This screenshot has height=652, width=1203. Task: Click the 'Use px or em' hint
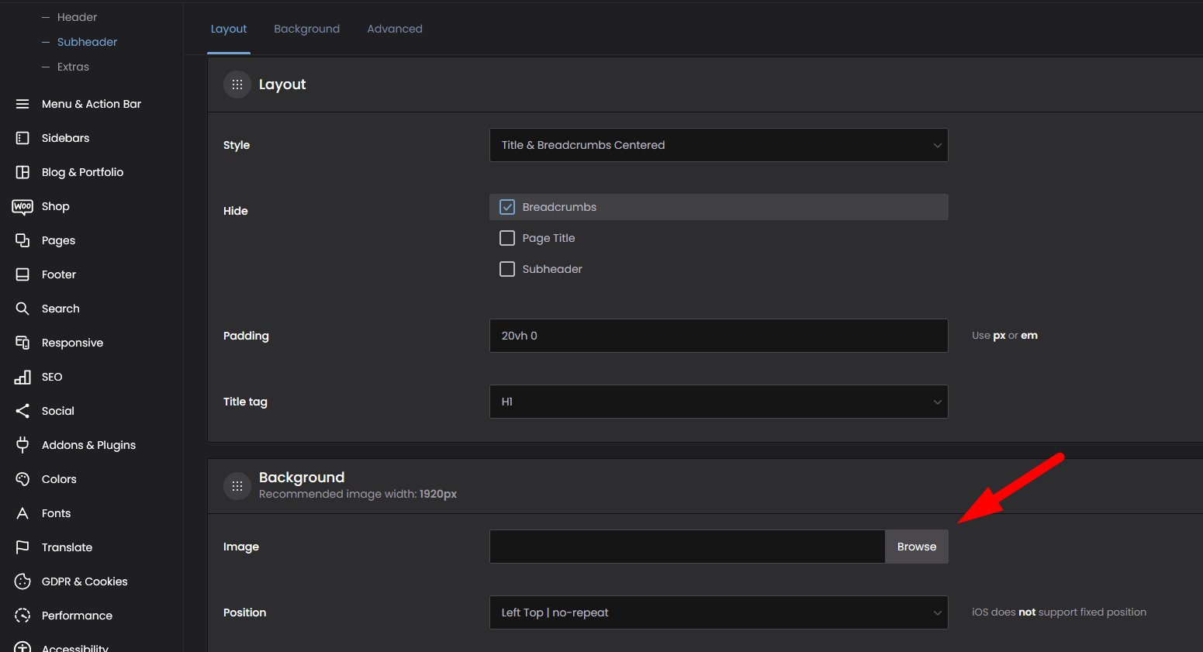pos(1004,336)
